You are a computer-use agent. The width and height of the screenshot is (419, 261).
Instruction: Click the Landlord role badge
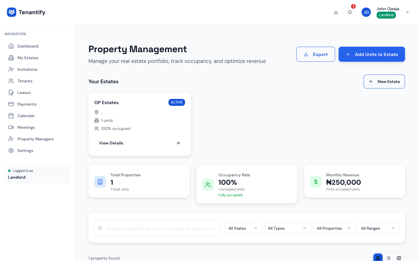[386, 15]
